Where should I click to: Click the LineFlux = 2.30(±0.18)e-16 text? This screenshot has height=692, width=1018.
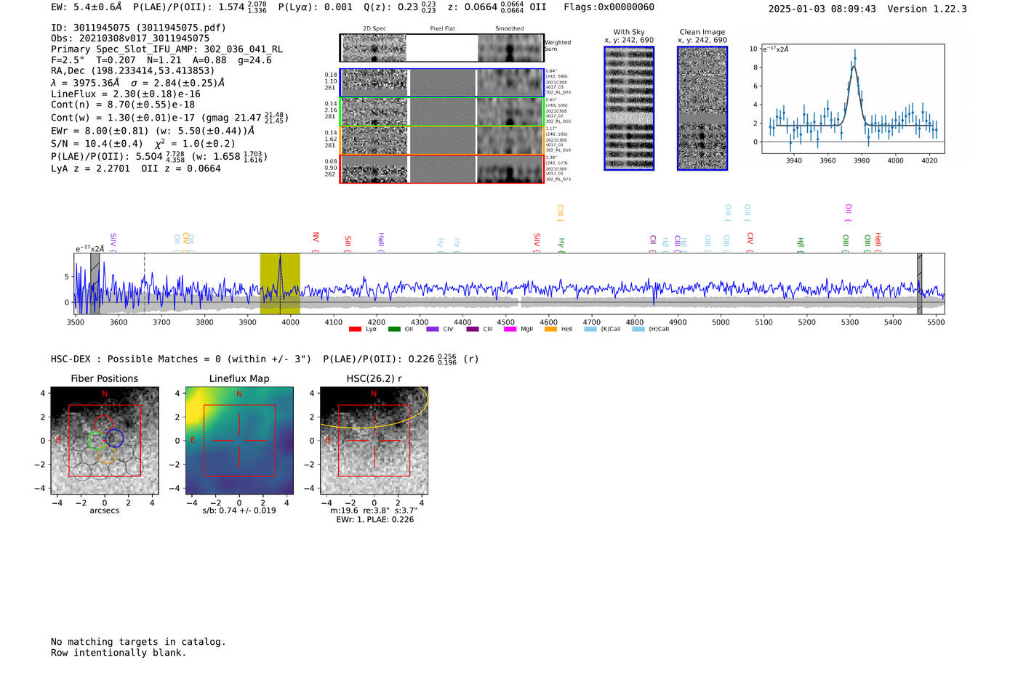tap(126, 94)
